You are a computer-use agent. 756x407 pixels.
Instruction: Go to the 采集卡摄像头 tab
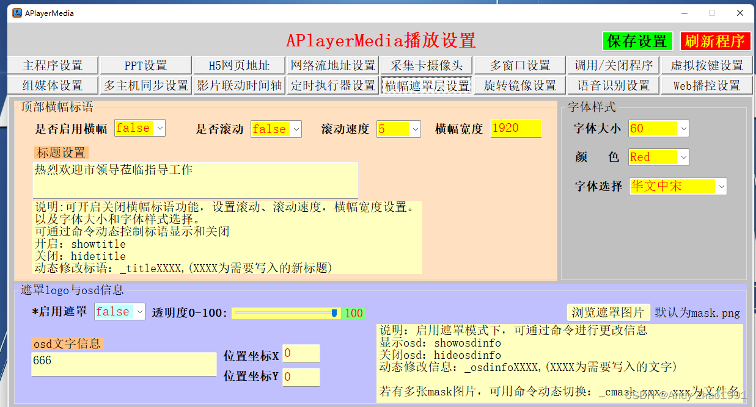click(x=427, y=65)
